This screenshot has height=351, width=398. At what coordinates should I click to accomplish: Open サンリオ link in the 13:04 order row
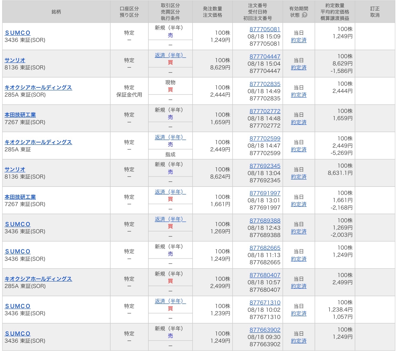click(x=15, y=169)
